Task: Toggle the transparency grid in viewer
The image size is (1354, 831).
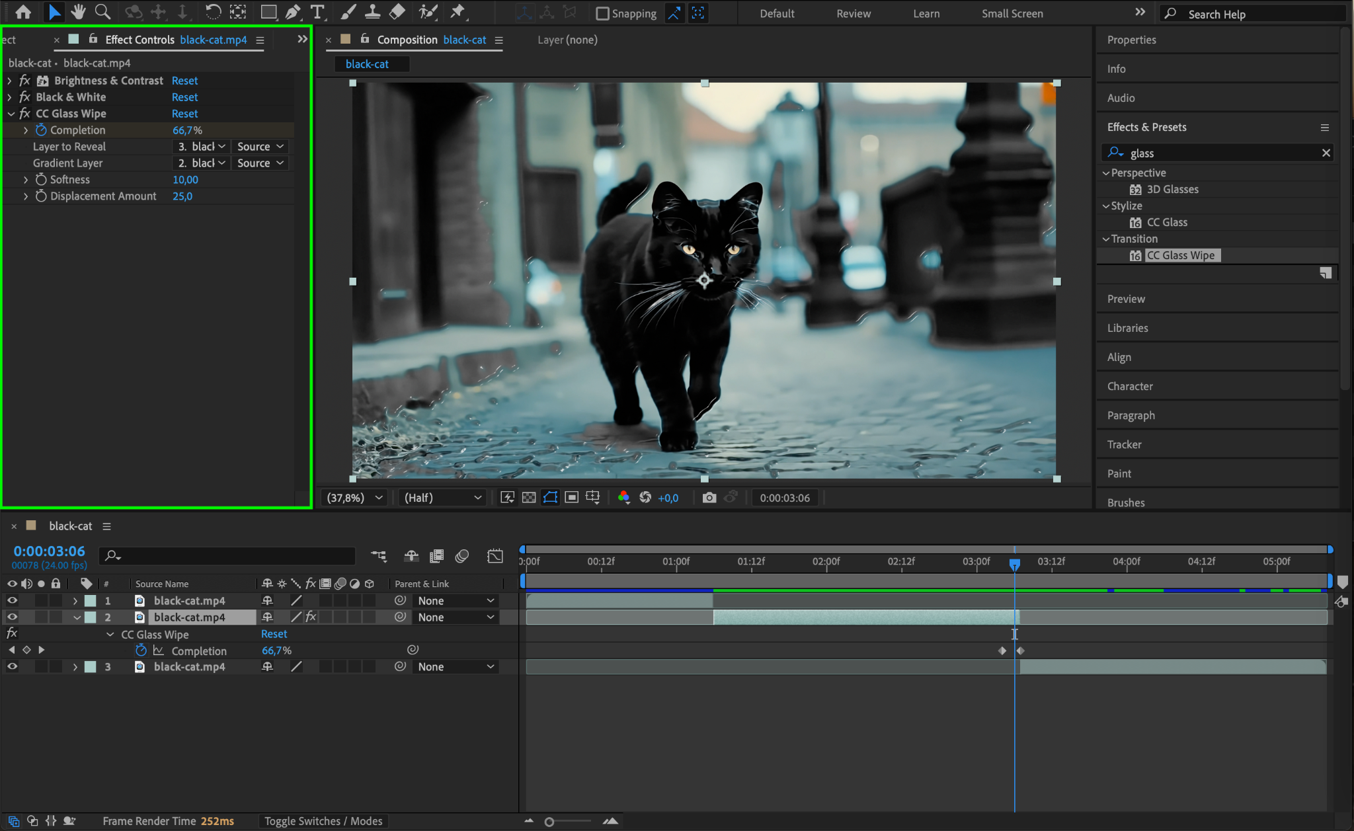Action: tap(529, 498)
